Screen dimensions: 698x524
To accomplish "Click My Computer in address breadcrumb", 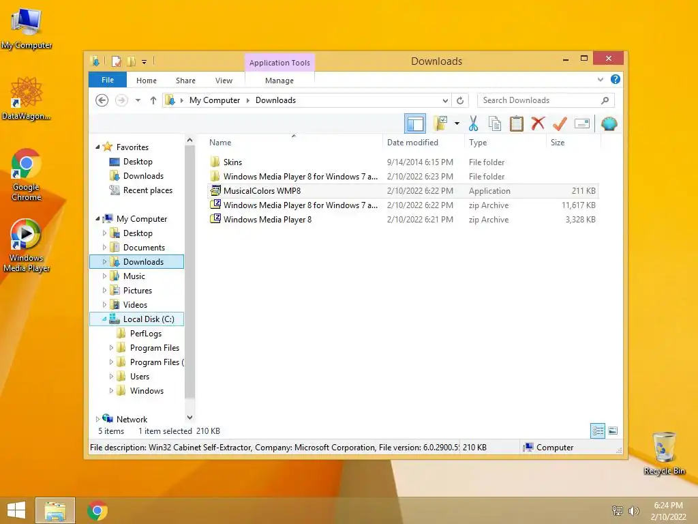I will click(215, 100).
